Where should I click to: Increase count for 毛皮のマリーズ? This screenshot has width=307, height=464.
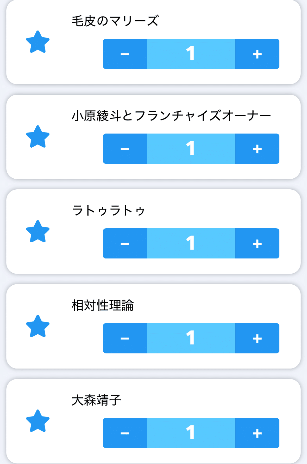pos(257,54)
